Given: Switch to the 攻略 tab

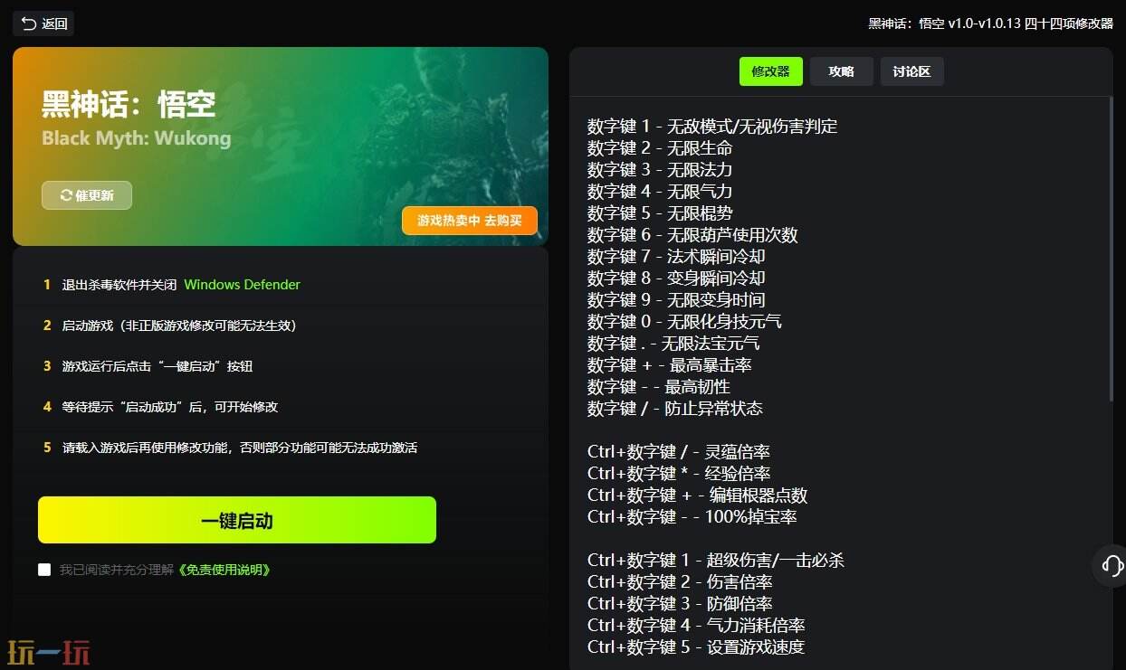Looking at the screenshot, I should pyautogui.click(x=842, y=71).
